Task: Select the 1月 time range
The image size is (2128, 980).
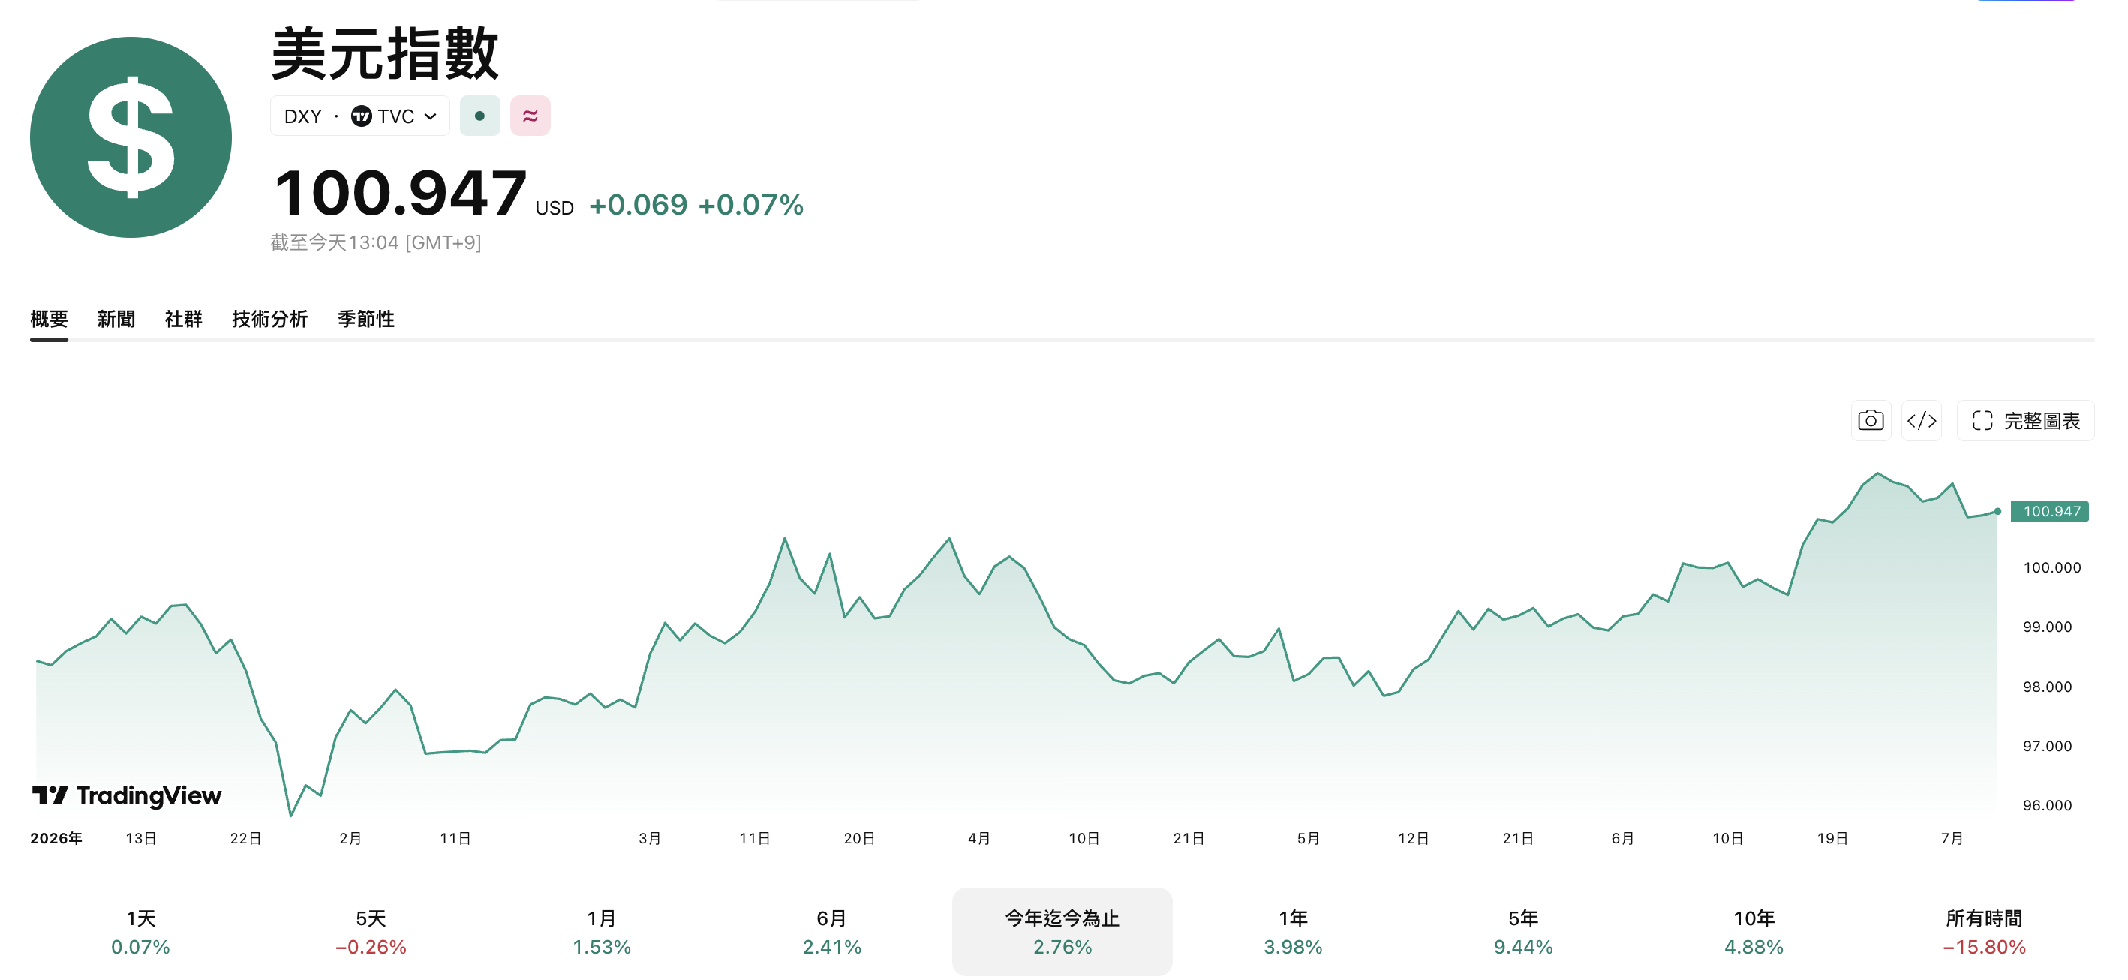Action: [x=601, y=932]
